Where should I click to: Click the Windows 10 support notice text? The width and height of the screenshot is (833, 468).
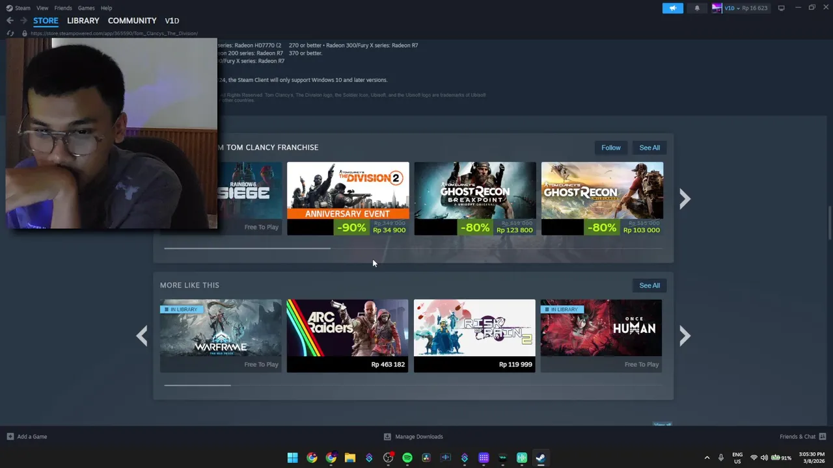[303, 80]
